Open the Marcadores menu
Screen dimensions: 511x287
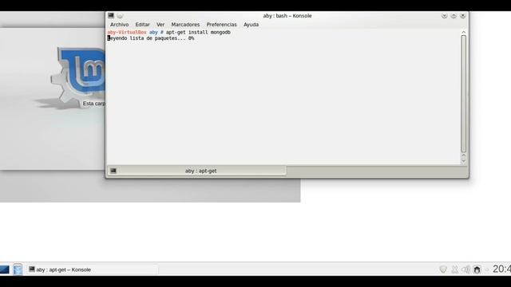pyautogui.click(x=185, y=25)
